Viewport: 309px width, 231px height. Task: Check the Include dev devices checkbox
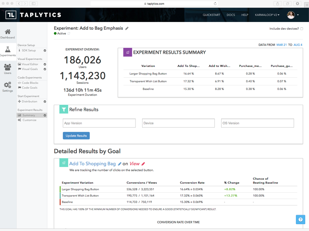pos(302,29)
